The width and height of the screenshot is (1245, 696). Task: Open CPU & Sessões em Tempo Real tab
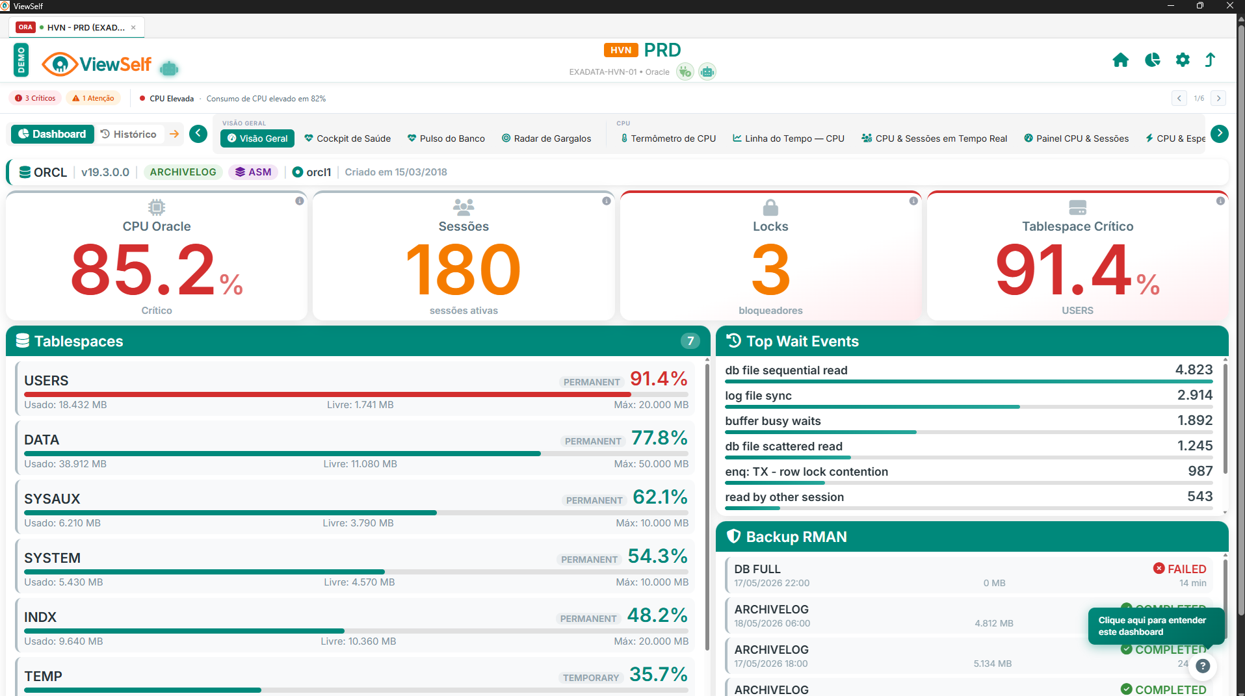click(x=934, y=138)
